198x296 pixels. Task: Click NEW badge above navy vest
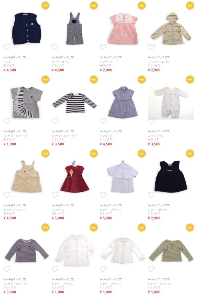[45, 5]
